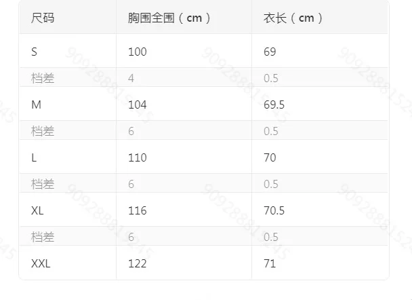Click the length value 71
The image size is (412, 300).
pyautogui.click(x=270, y=263)
